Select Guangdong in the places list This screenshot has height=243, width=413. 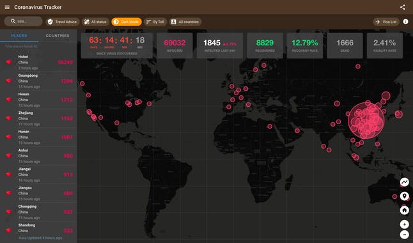coord(38,81)
